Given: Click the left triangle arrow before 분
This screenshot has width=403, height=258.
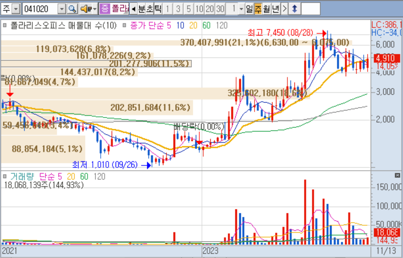Looking at the screenshot, I should click(x=134, y=9).
